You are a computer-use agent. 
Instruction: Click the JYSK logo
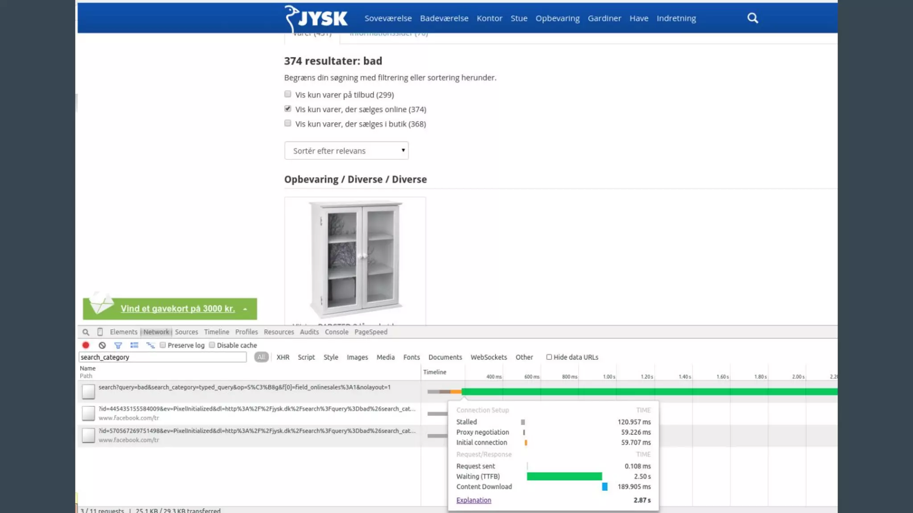coord(317,19)
